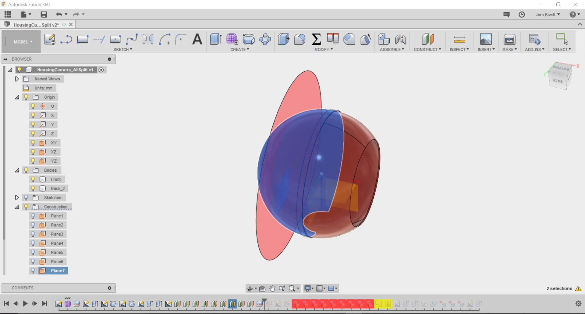Click the Scripts and Add-Ins icon
The image size is (585, 314).
tap(534, 39)
